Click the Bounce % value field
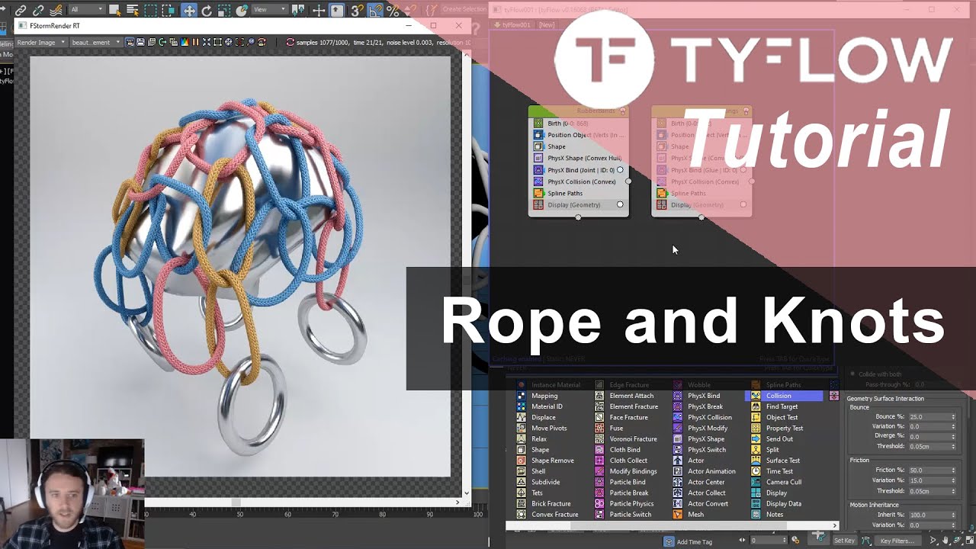Viewport: 976px width, 549px height. pyautogui.click(x=929, y=417)
